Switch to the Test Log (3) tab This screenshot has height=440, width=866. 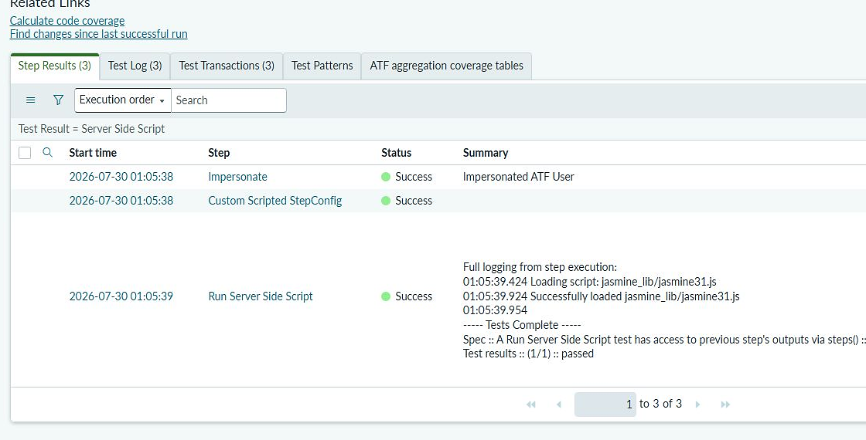(x=135, y=66)
